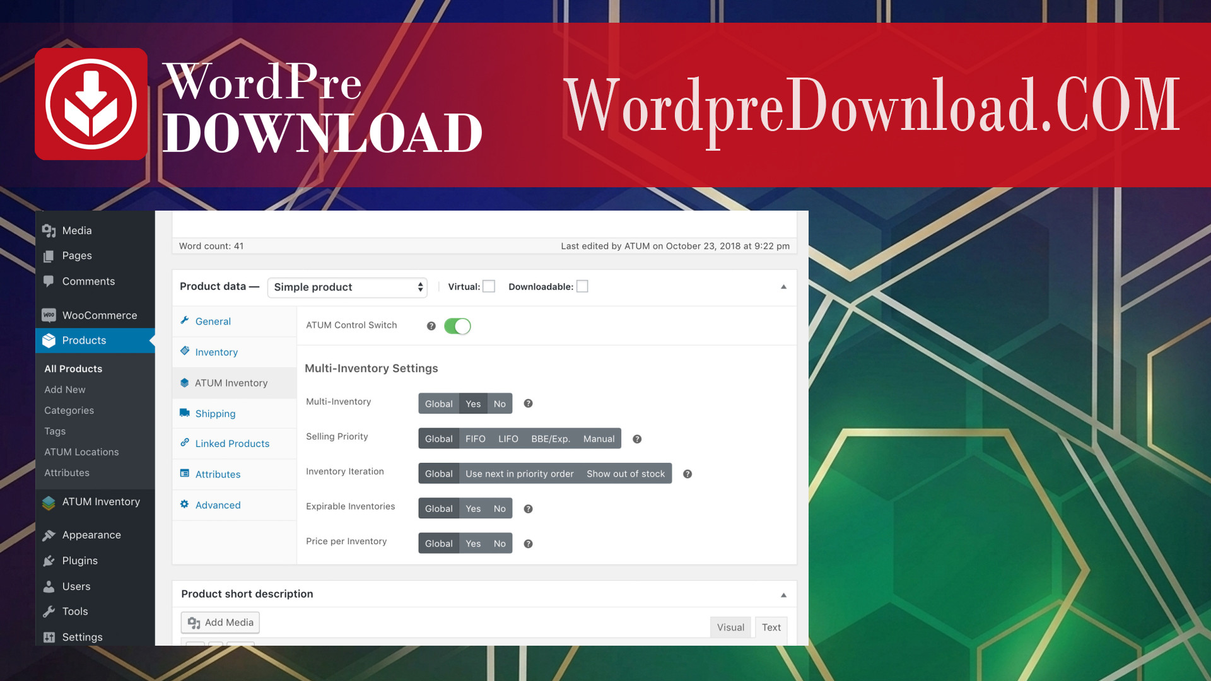Click the Plugins plug icon
The image size is (1211, 681).
[49, 561]
